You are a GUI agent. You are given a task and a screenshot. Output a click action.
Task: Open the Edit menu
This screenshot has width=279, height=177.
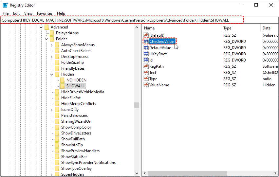16,13
